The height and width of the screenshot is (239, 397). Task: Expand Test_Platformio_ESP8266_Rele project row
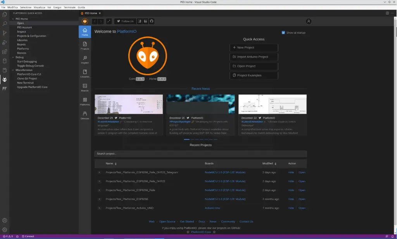99,190
